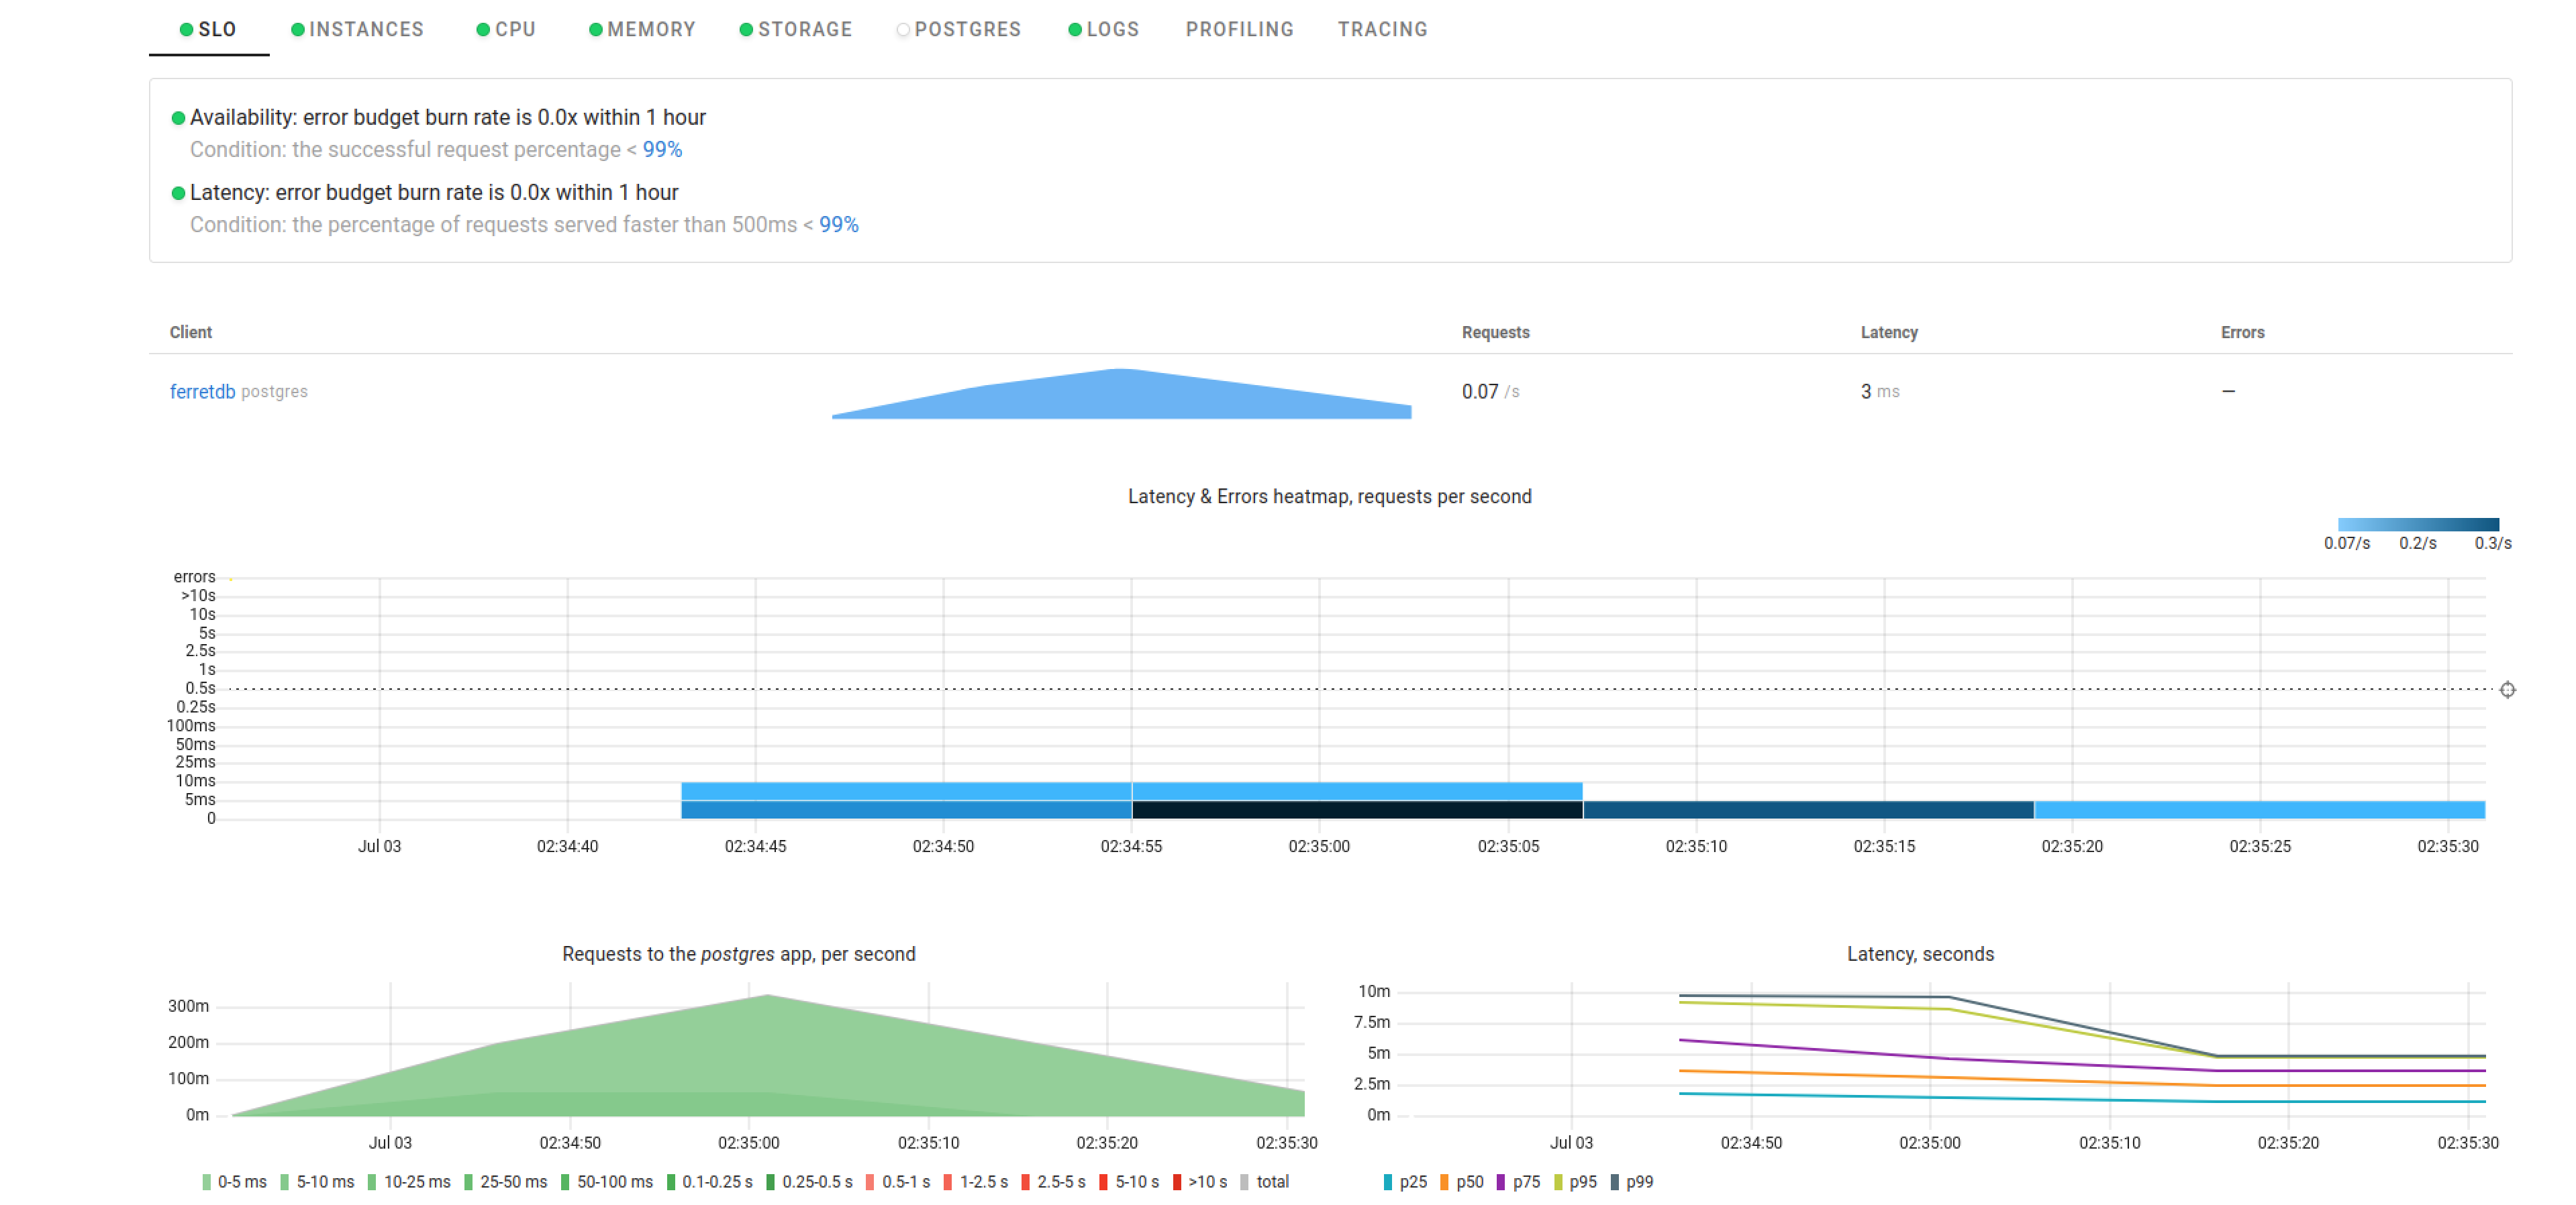Click the hollow status dot beside POSTGRES
Viewport: 2576px width, 1205px height.
coord(904,30)
